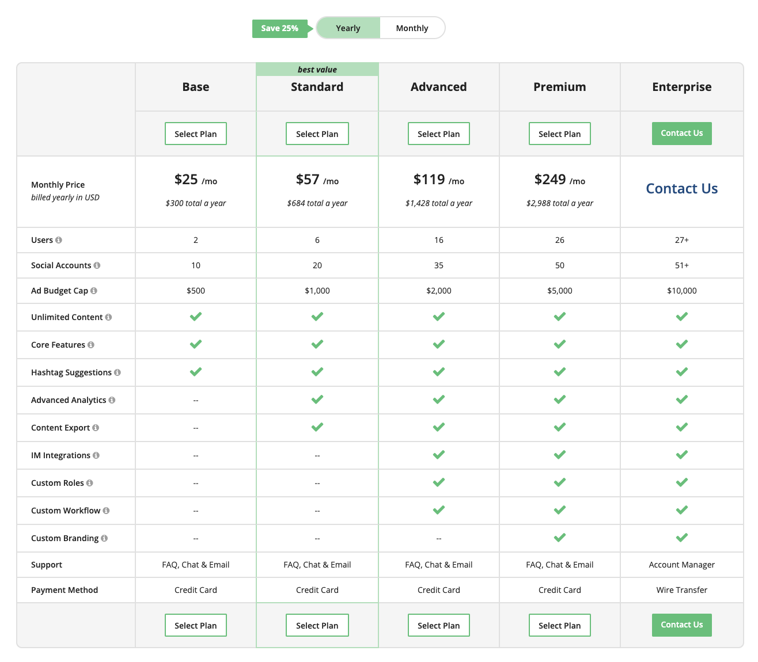Viewport: 758px width, 662px height.
Task: Choose the Standard plan from the top row
Action: coord(317,134)
